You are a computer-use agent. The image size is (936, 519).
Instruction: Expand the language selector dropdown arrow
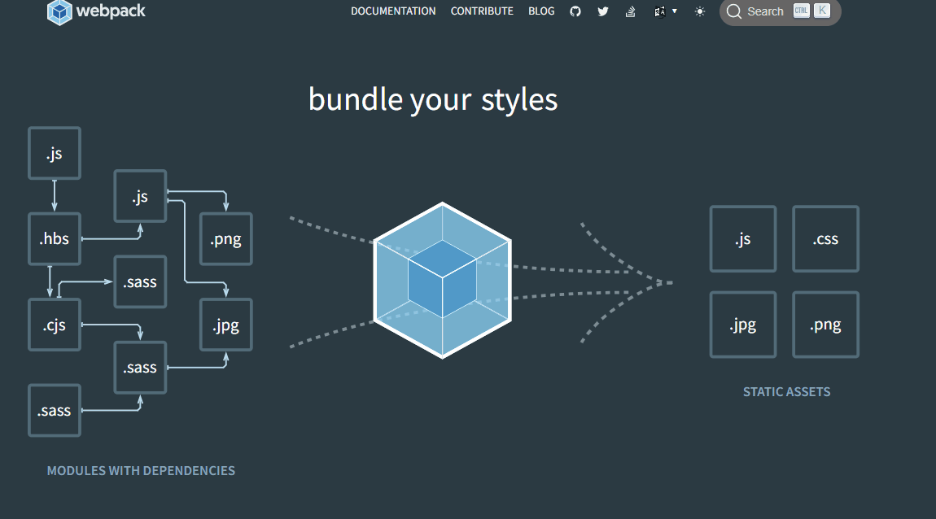click(x=674, y=12)
